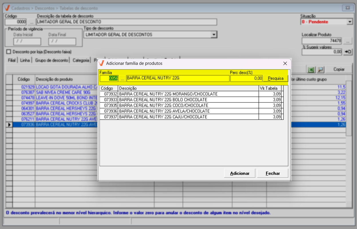357x229 pixels.
Task: Expand the Tipo de desconto dropdown
Action: pos(213,35)
